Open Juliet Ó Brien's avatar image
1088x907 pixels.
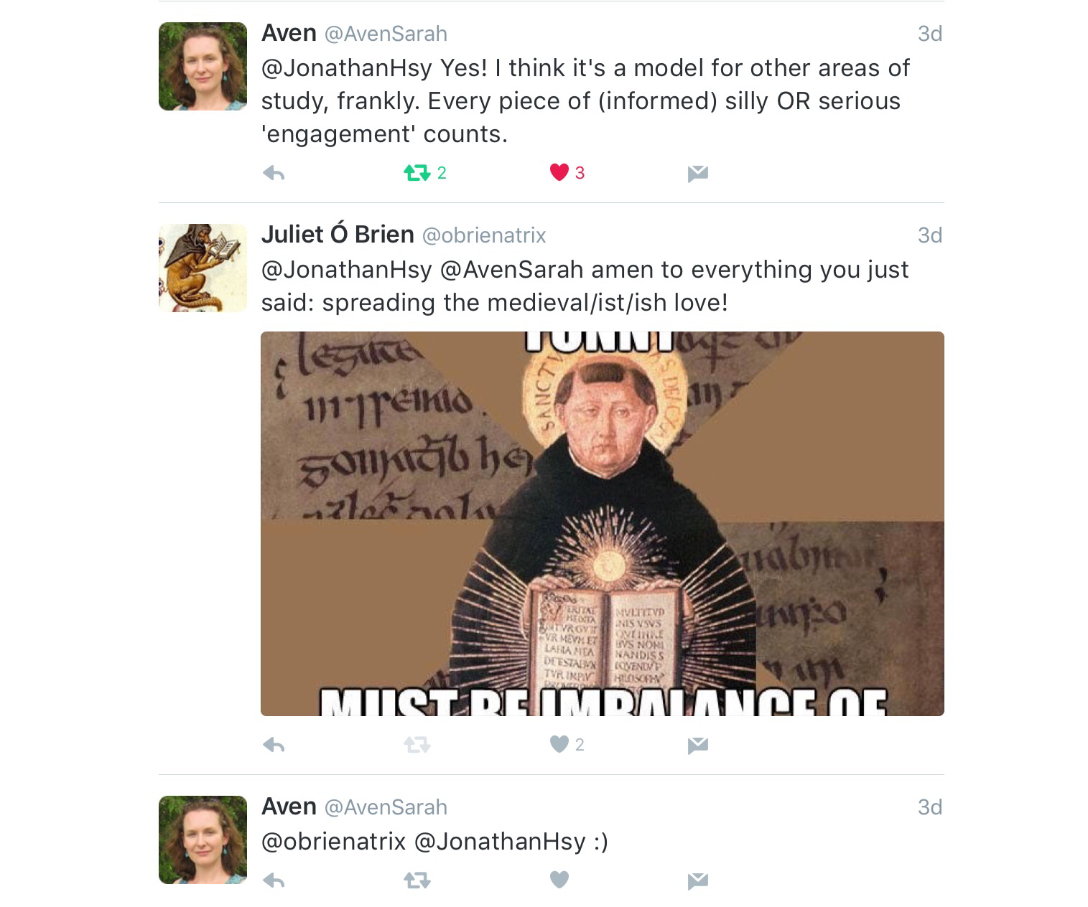pos(203,268)
